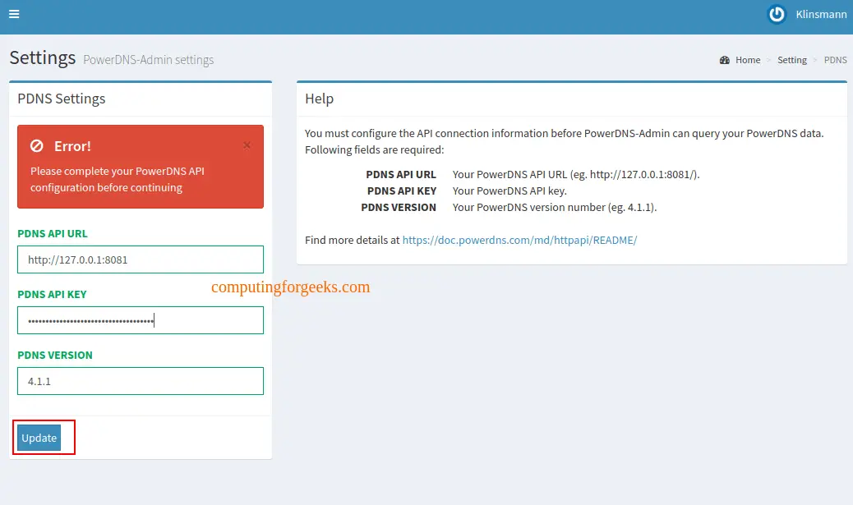Focus the PDNS API URL input field

[140, 259]
